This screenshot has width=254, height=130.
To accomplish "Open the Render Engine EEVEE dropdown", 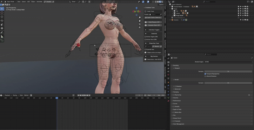I will (x=229, y=62).
